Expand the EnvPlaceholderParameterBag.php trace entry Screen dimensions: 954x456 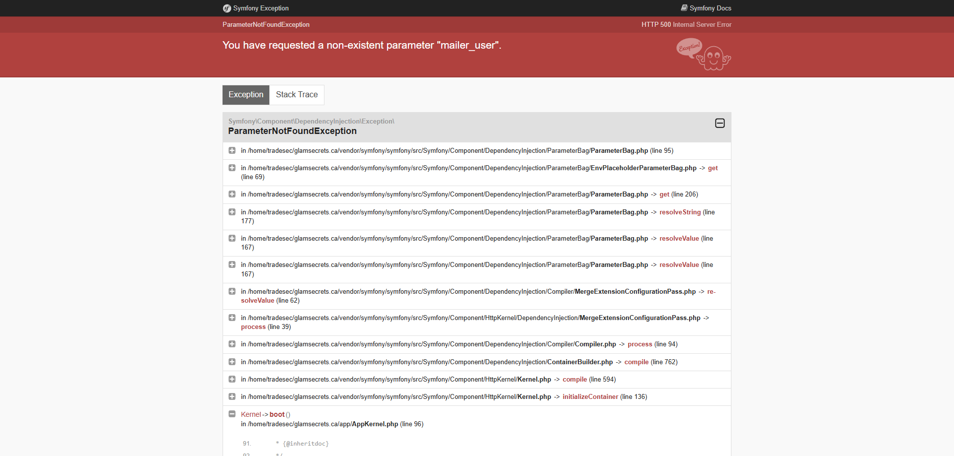[232, 168]
